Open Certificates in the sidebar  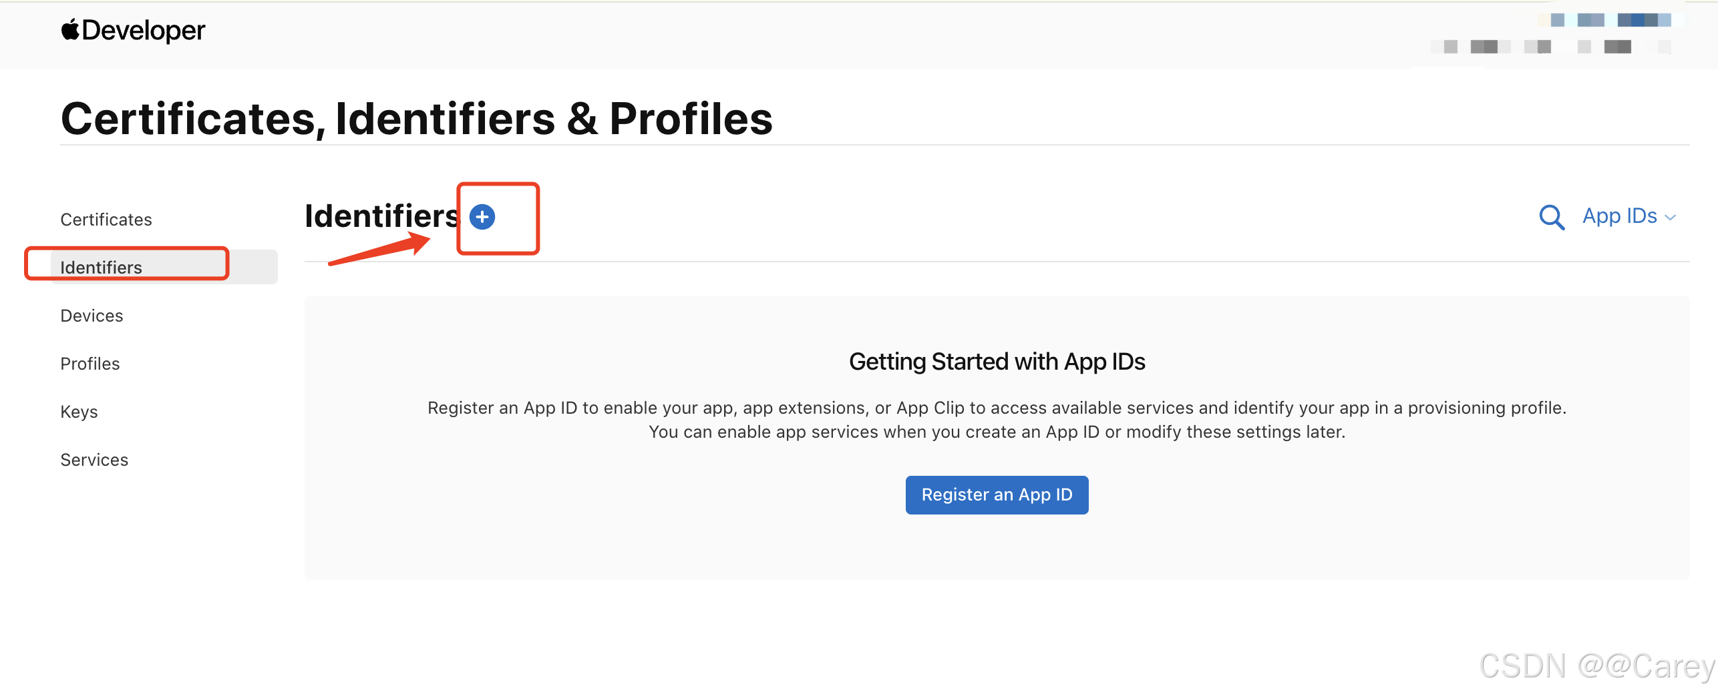click(106, 220)
